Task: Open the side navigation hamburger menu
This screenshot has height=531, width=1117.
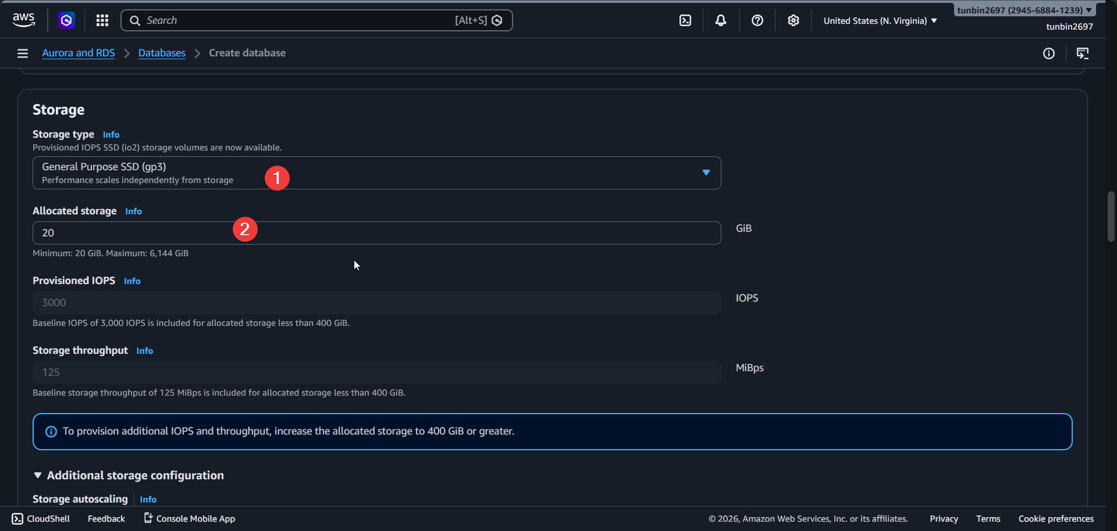Action: 22,53
